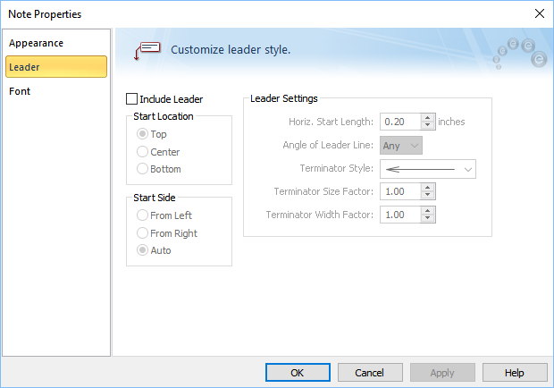The width and height of the screenshot is (554, 388).
Task: Select Bottom start location option
Action: pyautogui.click(x=142, y=169)
